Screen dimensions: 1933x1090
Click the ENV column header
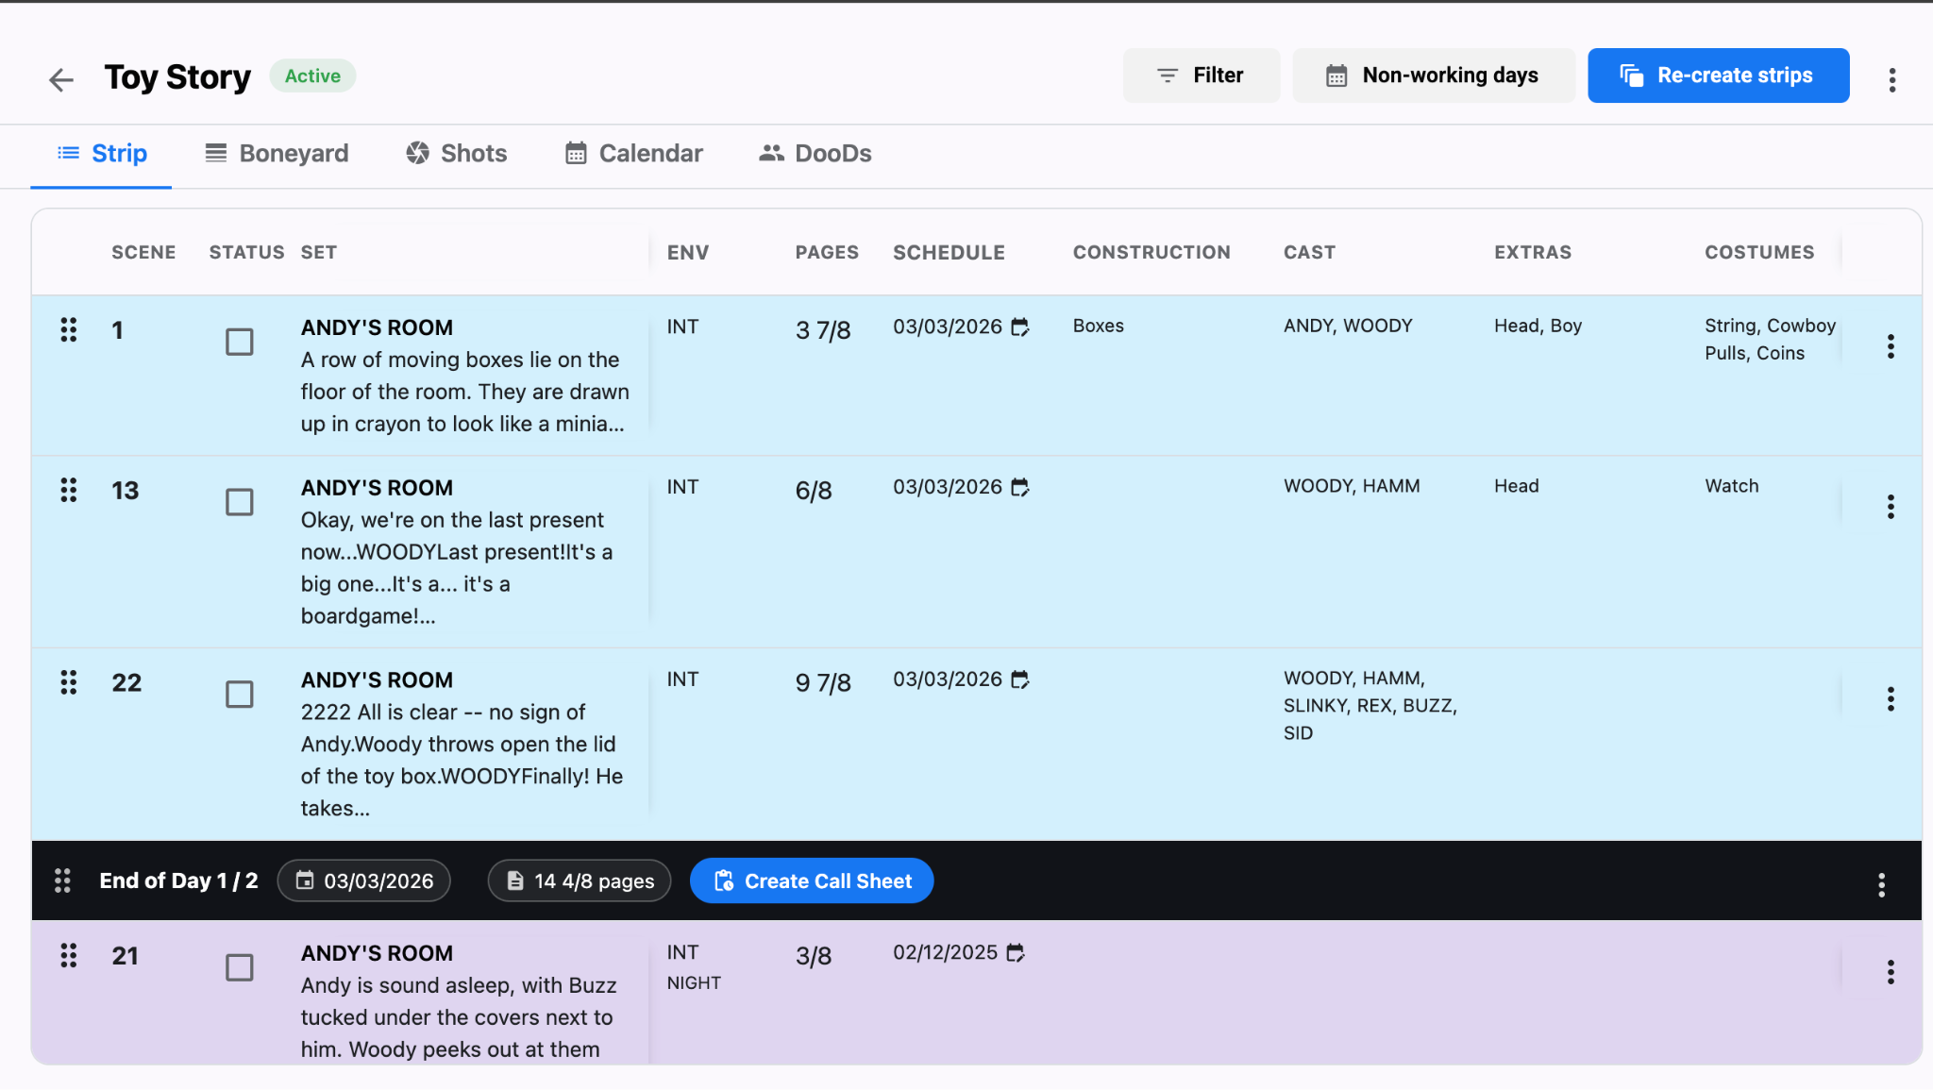coord(688,252)
